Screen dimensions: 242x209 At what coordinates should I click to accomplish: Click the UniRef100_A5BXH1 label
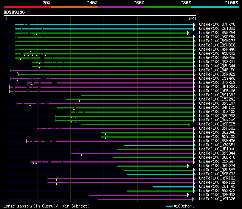tap(217, 54)
